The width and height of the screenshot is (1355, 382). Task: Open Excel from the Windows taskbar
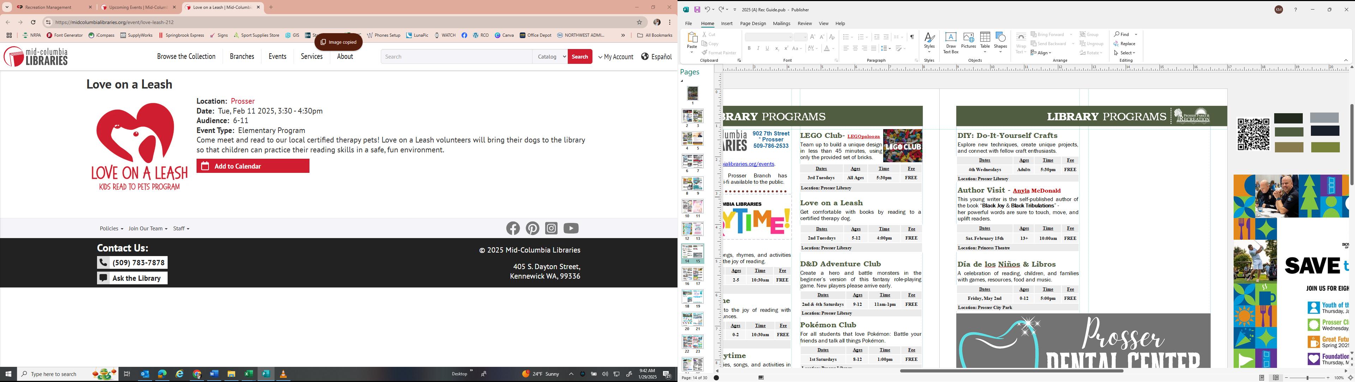click(248, 374)
